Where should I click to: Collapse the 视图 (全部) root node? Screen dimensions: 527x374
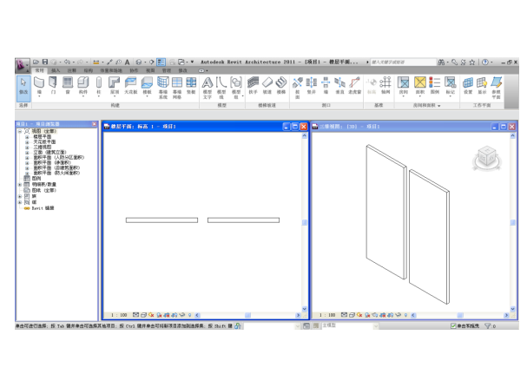point(20,132)
